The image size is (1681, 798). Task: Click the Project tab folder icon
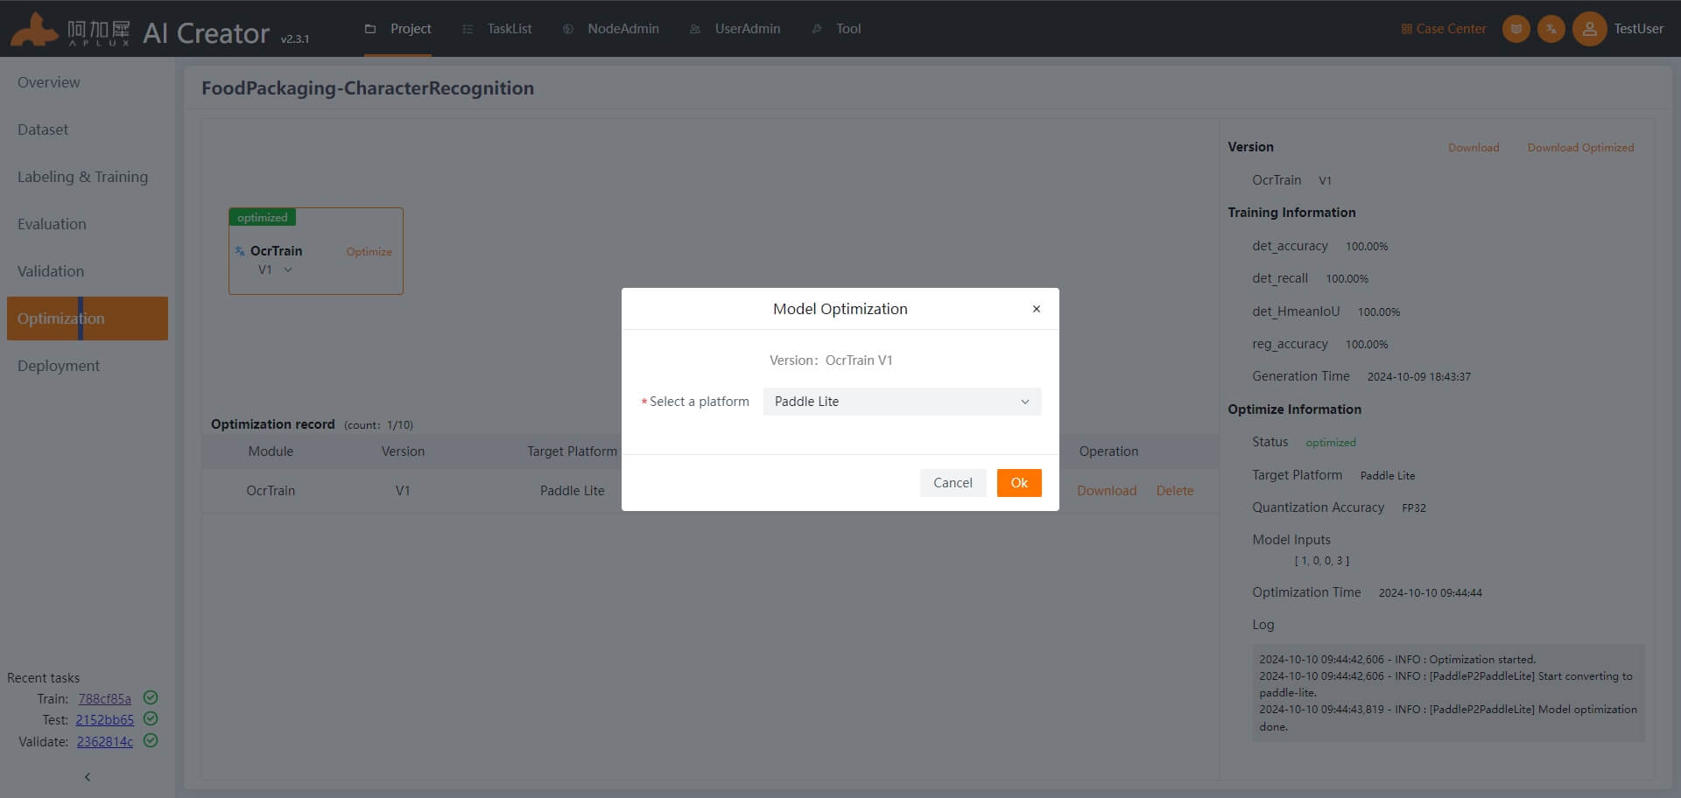point(370,29)
